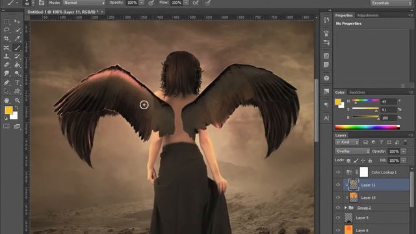Filter layers by adjustment layers icon
The width and height of the screenshot is (416, 234).
coord(373,142)
